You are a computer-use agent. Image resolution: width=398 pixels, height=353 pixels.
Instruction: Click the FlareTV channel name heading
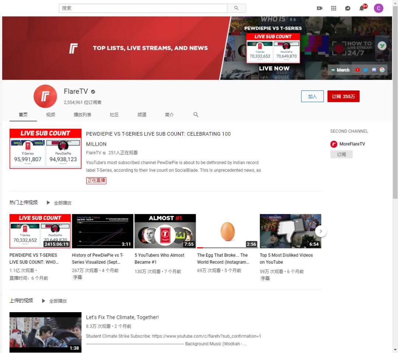(76, 92)
